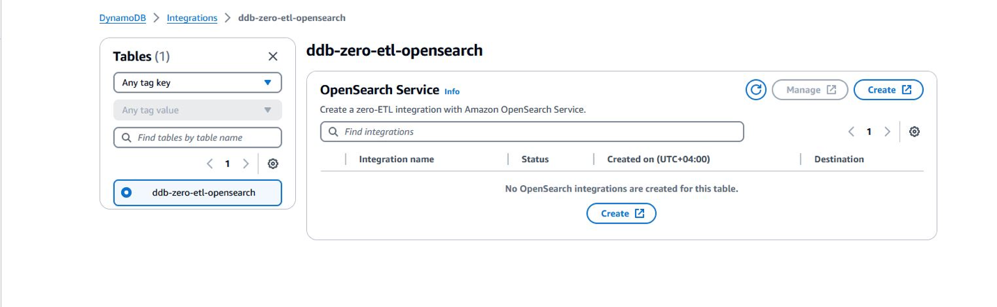Open the Any tag key dropdown
This screenshot has height=307, width=997.
pyautogui.click(x=198, y=83)
